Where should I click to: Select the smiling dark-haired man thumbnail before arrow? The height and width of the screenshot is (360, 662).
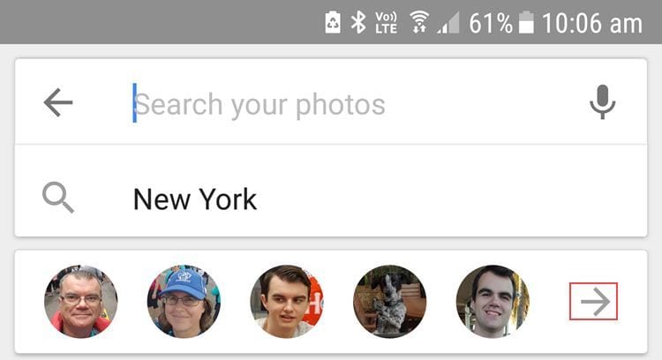[x=493, y=302]
